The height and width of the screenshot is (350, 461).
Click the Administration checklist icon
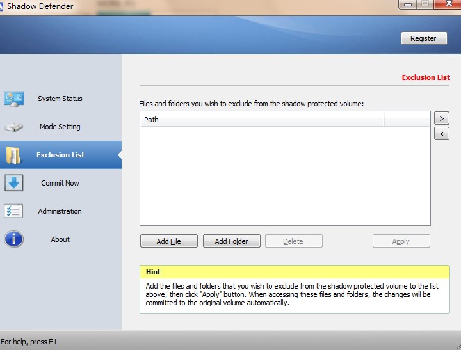click(13, 211)
